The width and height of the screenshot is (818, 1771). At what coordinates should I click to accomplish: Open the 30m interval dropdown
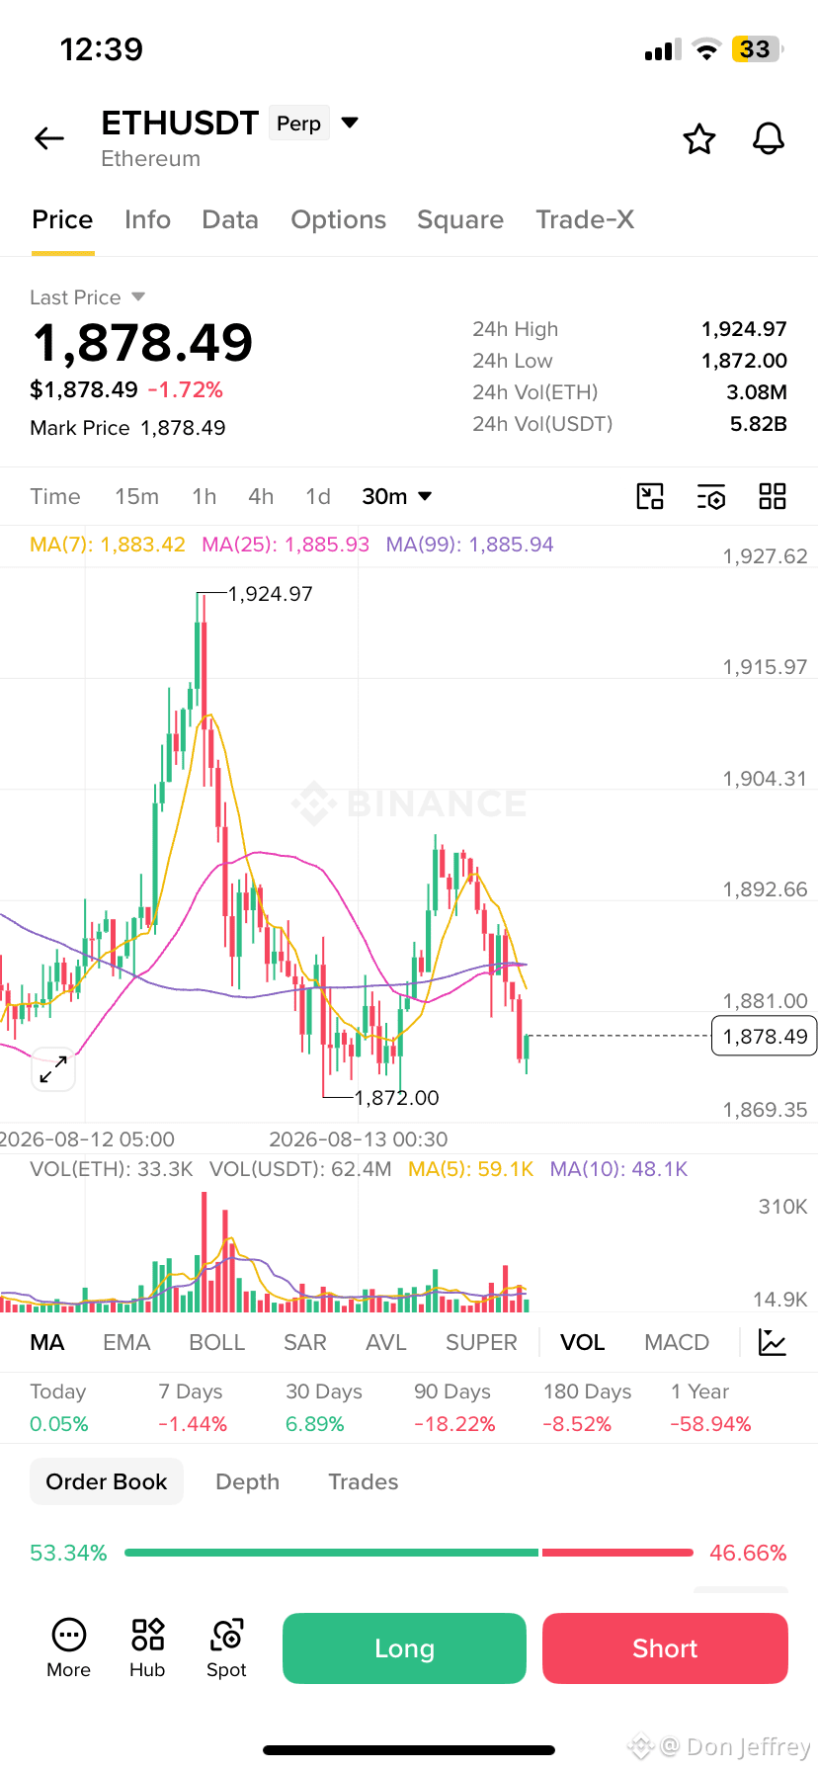pos(397,496)
